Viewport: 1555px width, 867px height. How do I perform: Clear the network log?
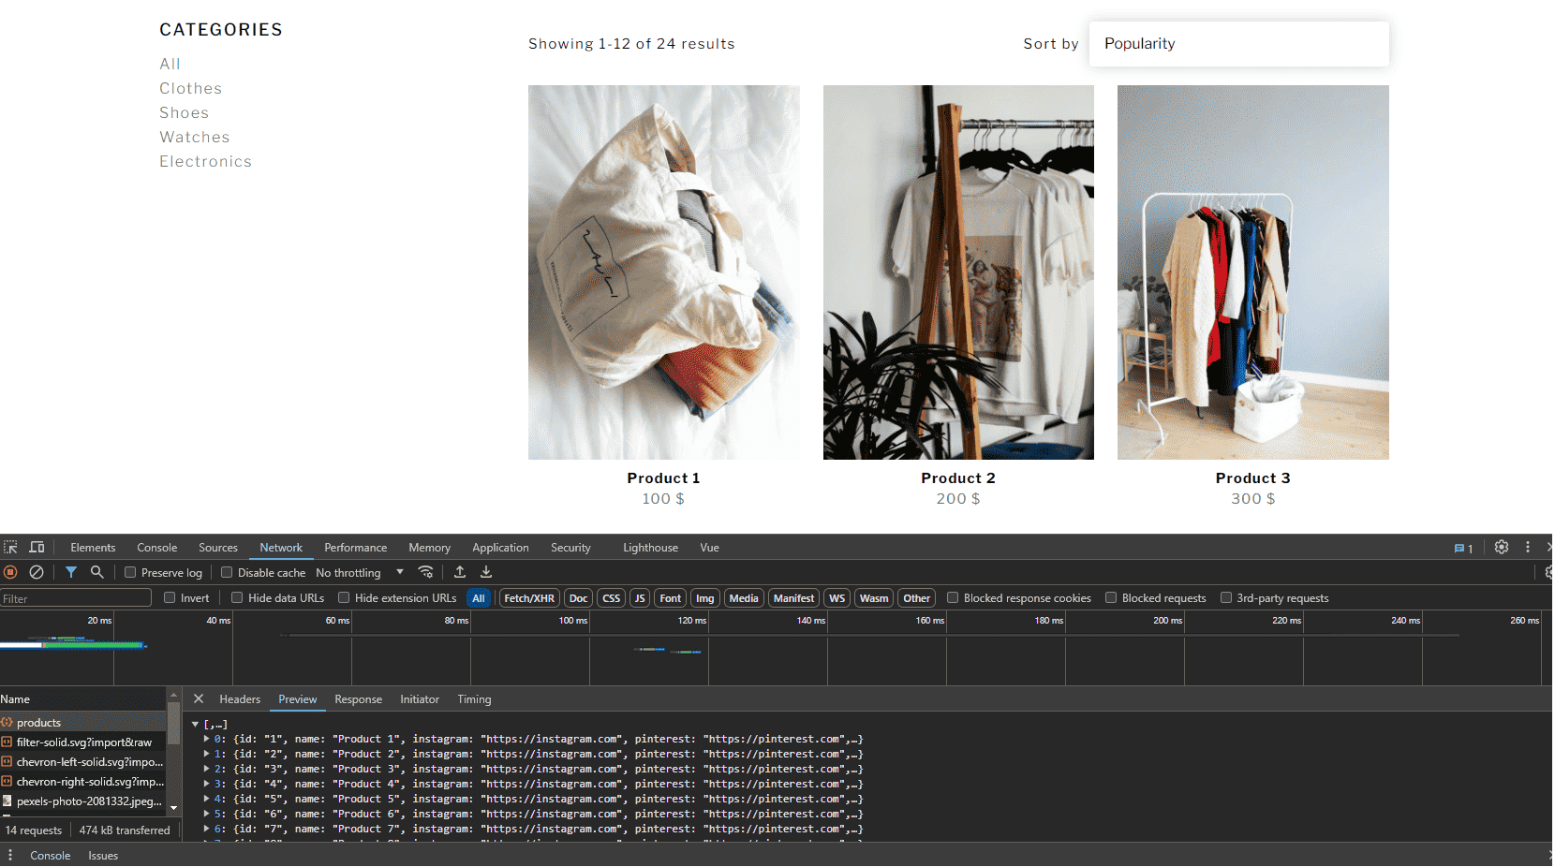[x=37, y=572]
